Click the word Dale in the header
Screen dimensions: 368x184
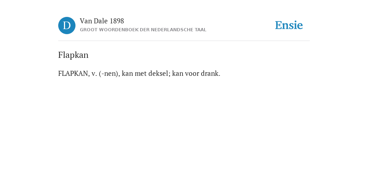(x=101, y=21)
